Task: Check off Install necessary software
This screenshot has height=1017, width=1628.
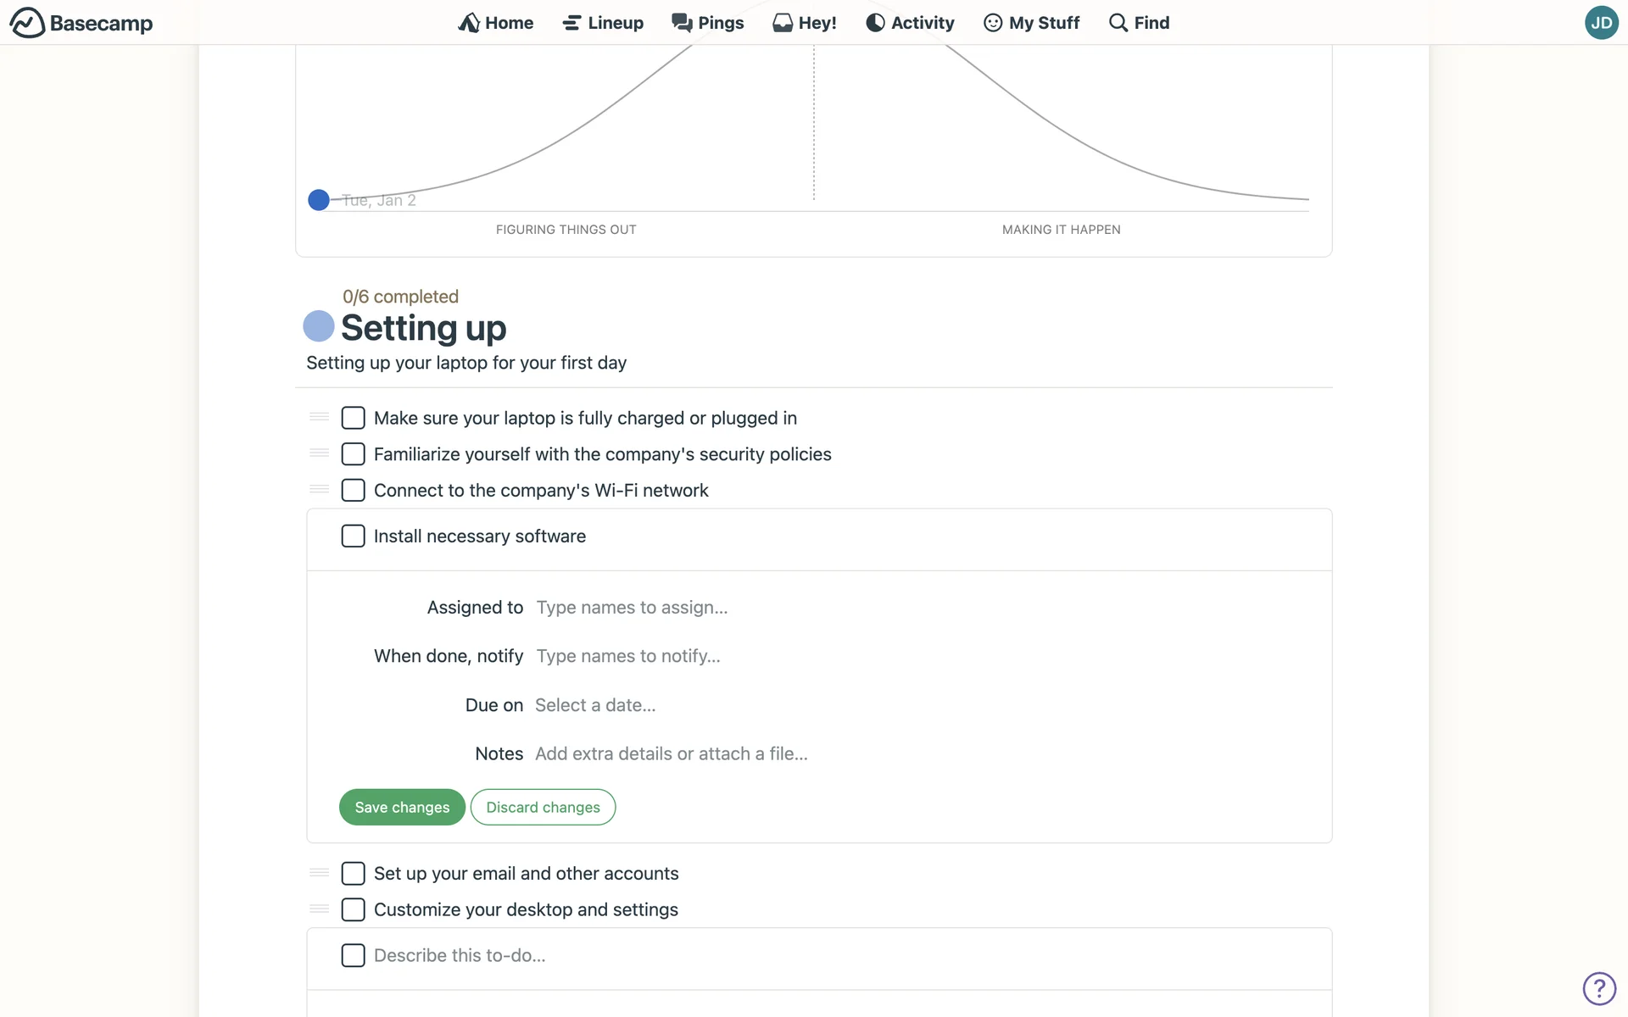Action: tap(353, 536)
